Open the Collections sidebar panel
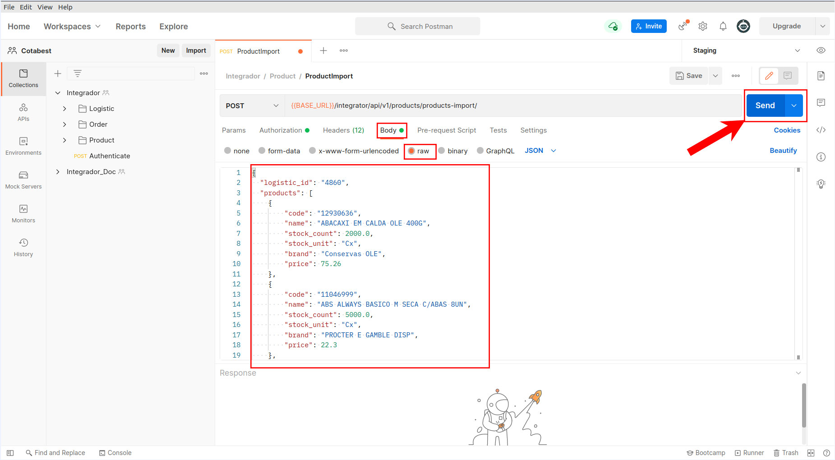This screenshot has height=460, width=835. pyautogui.click(x=23, y=78)
